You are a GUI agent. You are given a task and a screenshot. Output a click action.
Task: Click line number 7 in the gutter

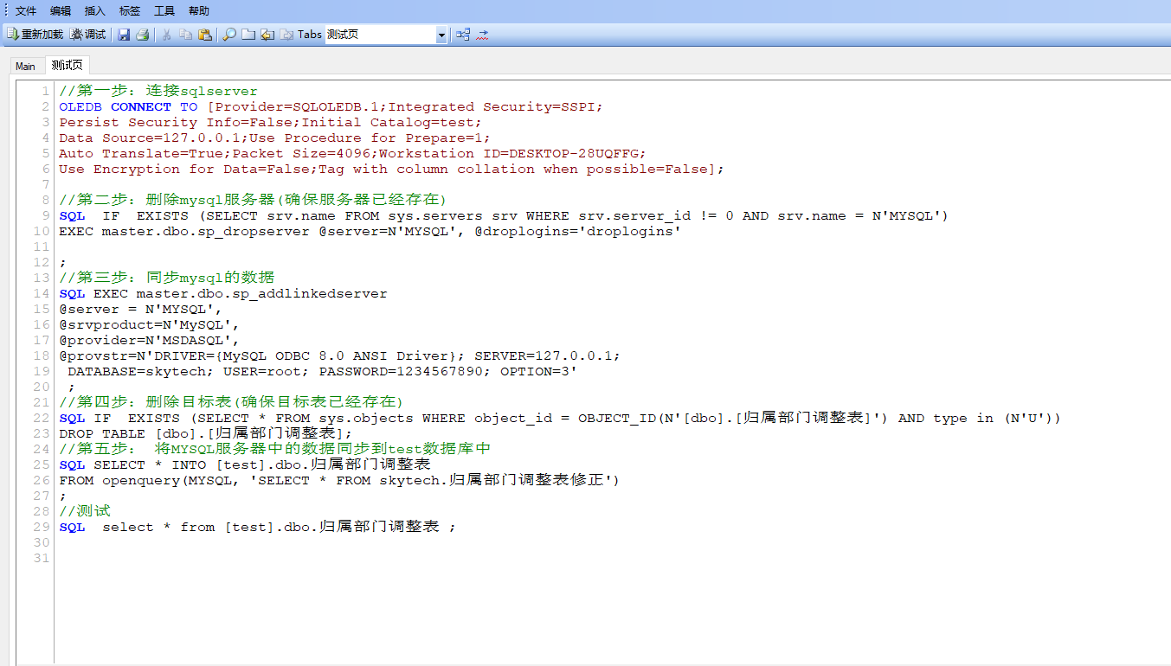46,184
